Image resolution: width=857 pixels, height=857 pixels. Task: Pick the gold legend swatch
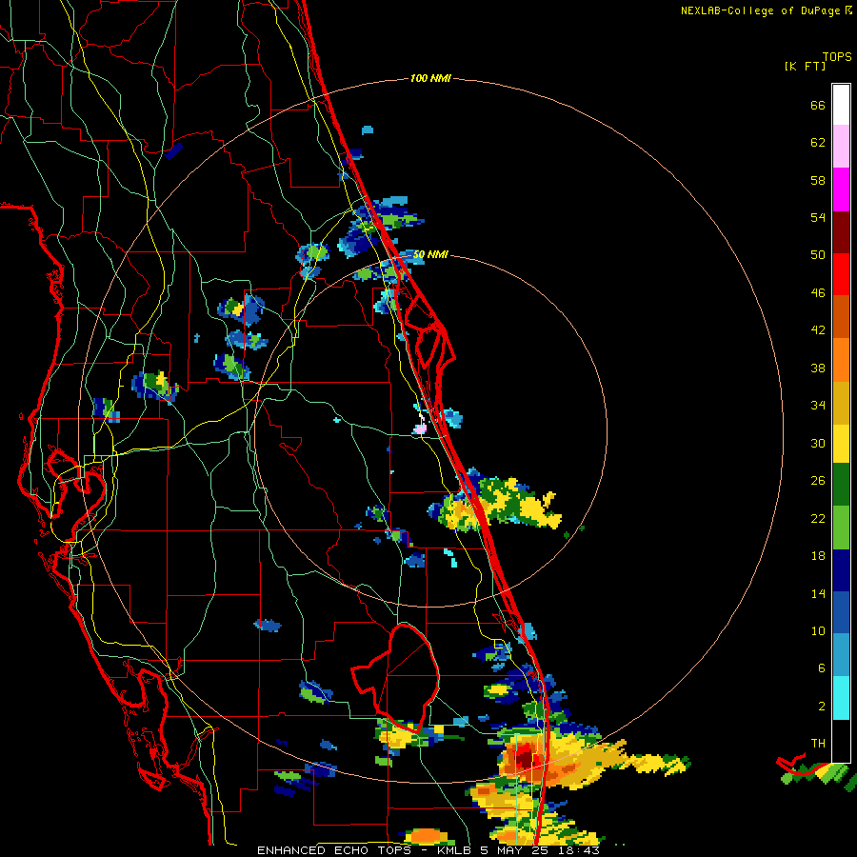point(841,403)
